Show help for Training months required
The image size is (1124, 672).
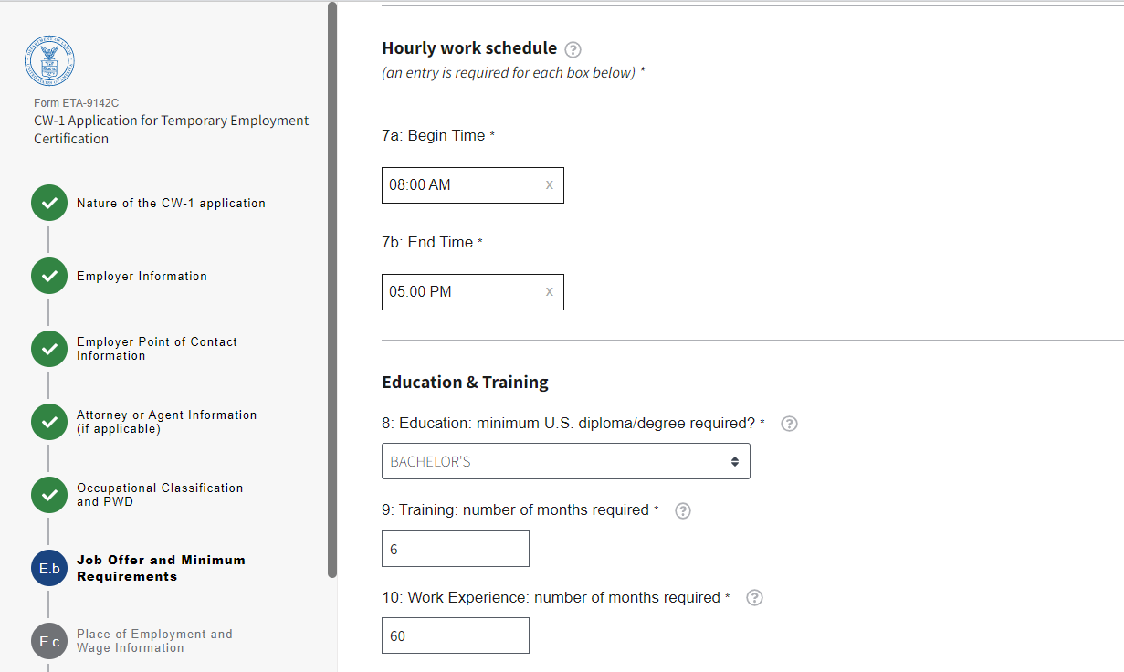click(x=682, y=510)
